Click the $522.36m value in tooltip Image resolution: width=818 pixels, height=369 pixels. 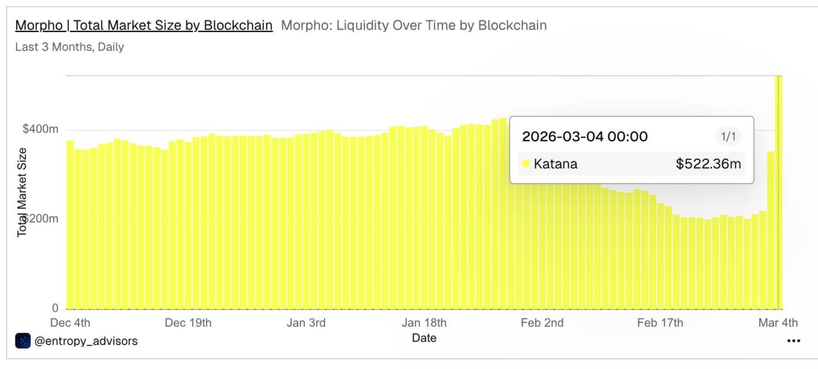(708, 164)
